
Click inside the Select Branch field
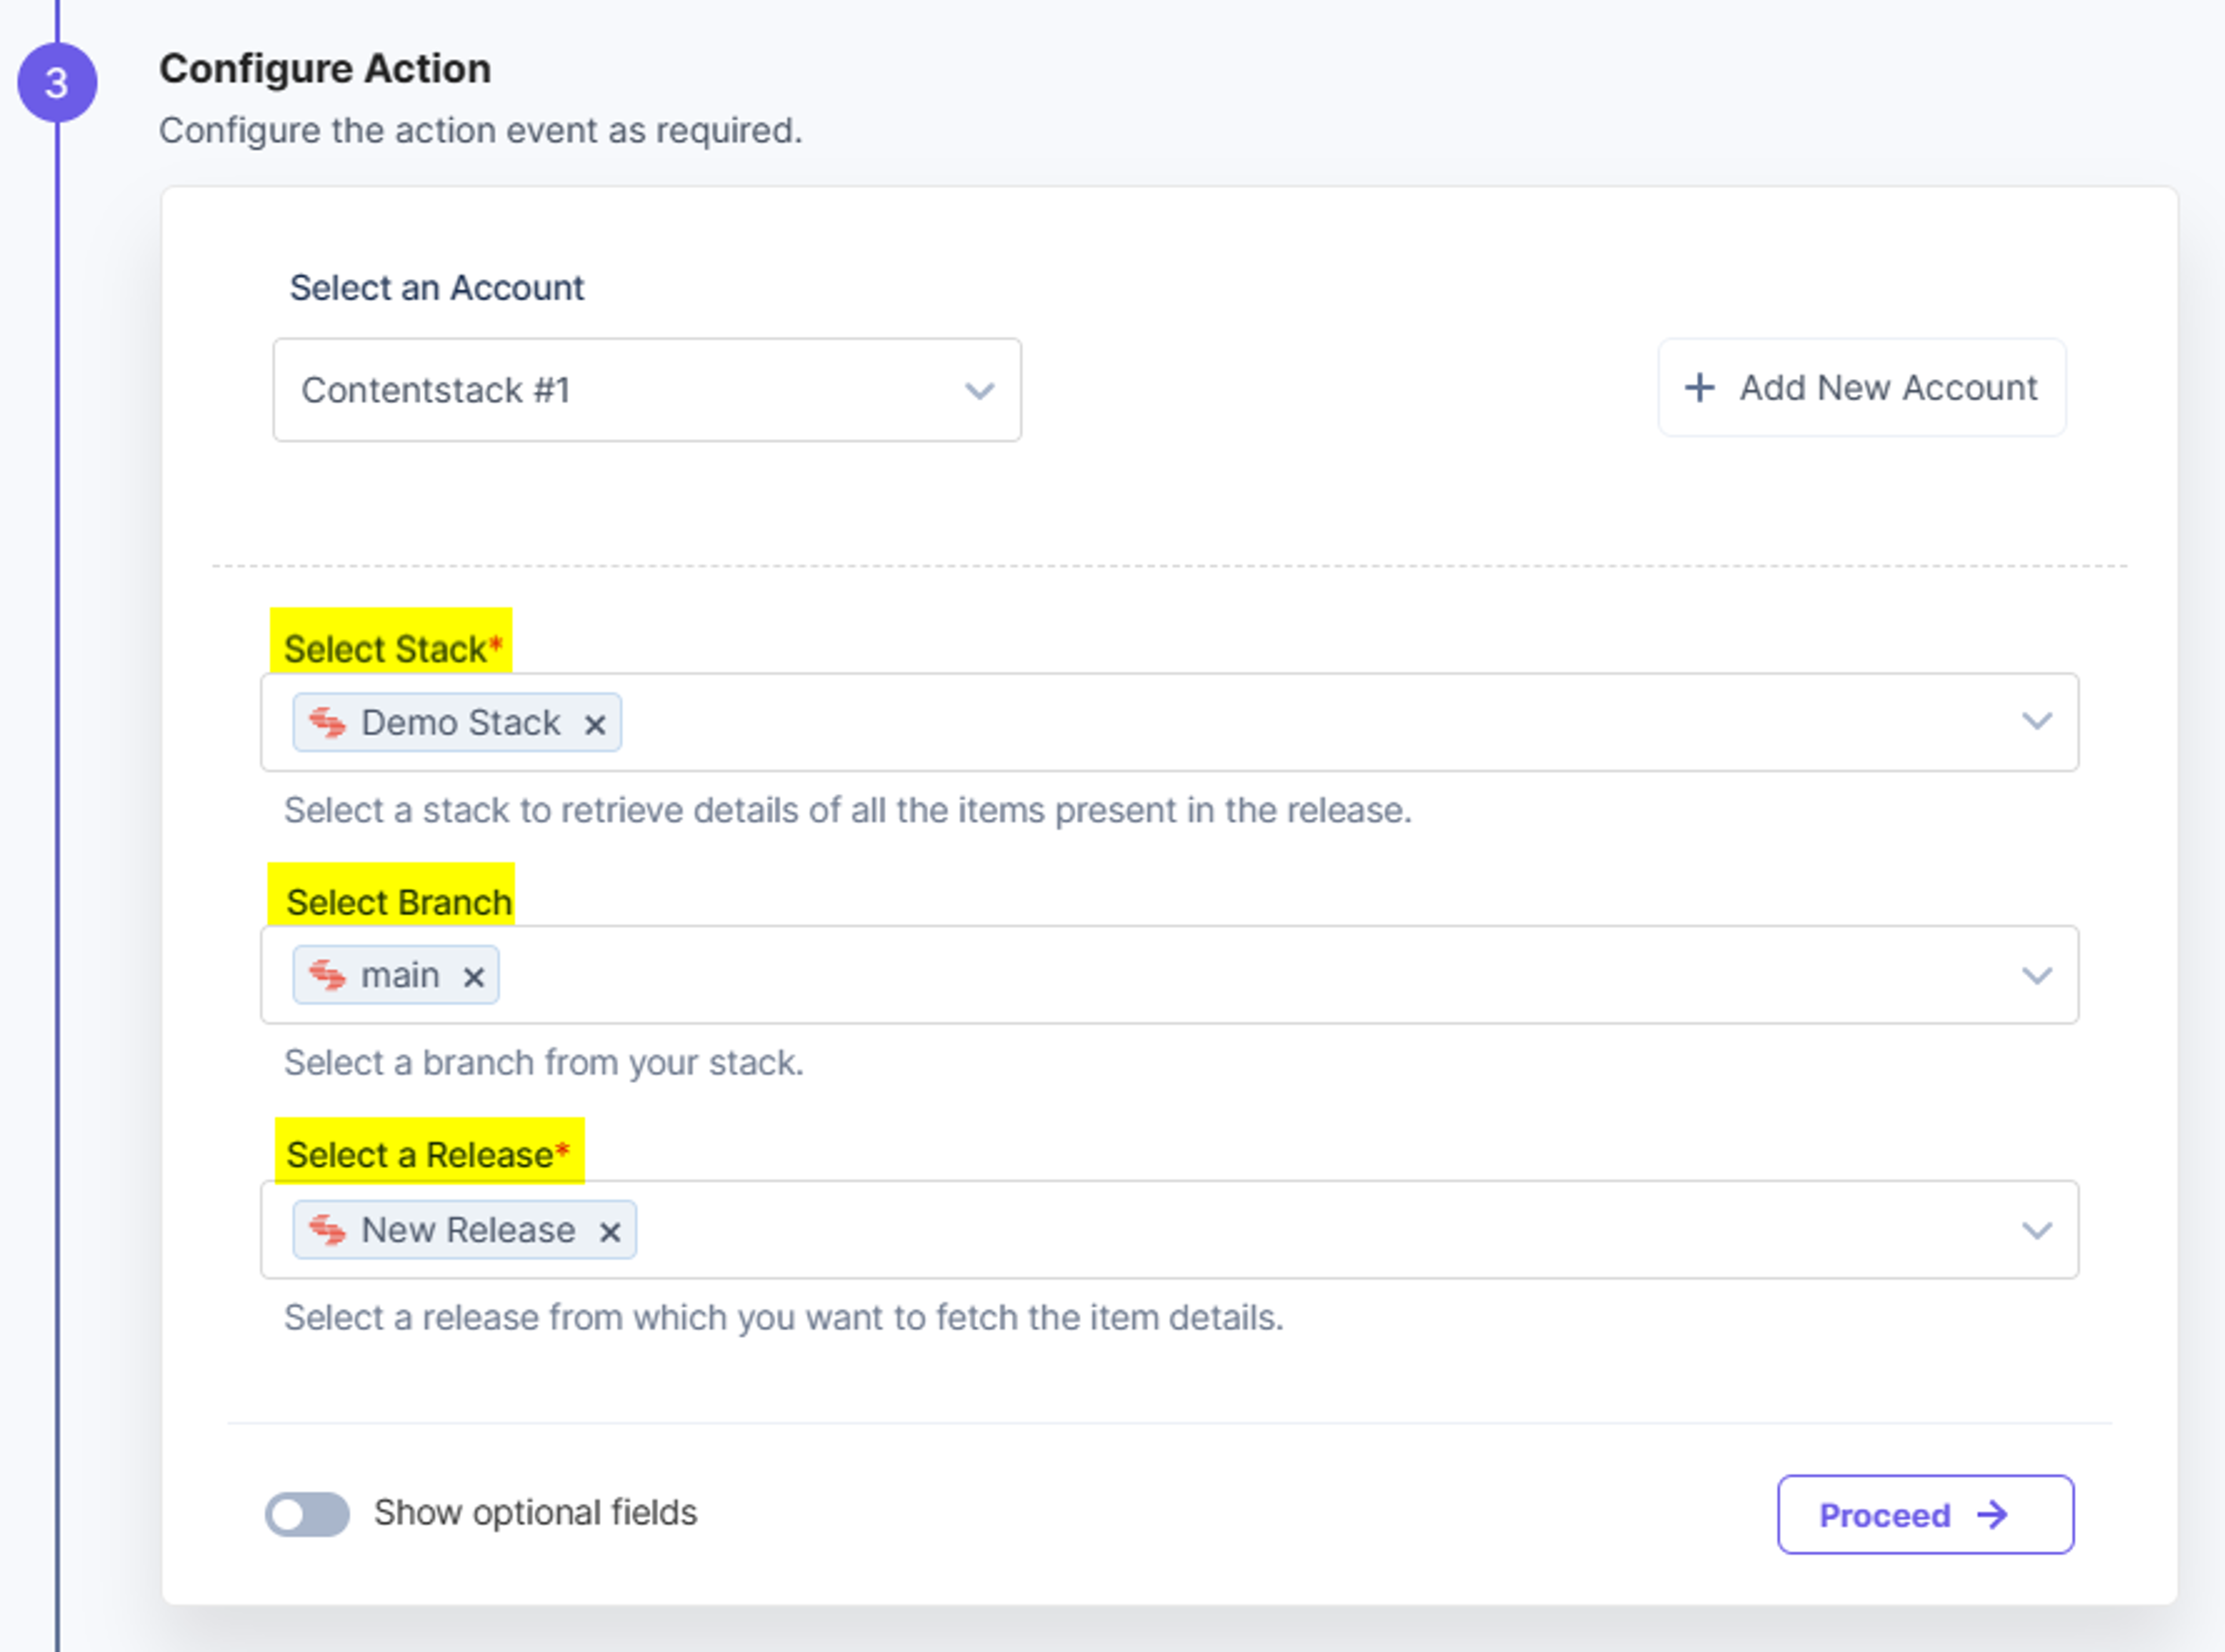coord(1169,975)
